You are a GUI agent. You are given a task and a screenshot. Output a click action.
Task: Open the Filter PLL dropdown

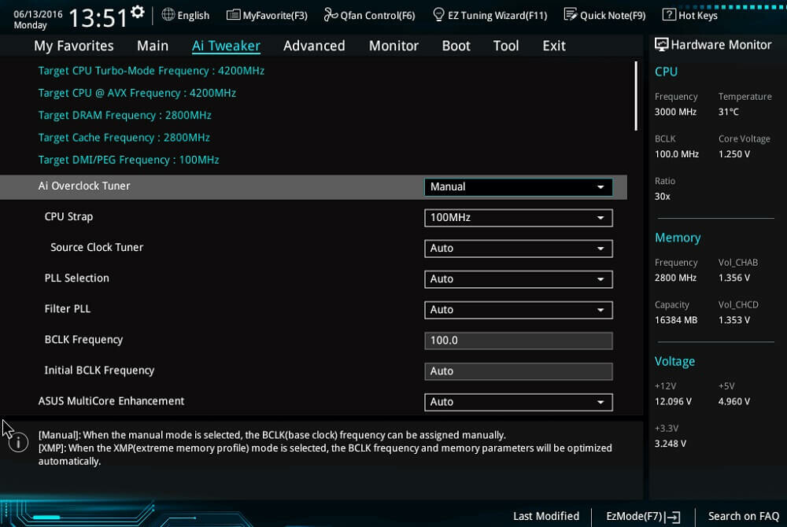pyautogui.click(x=518, y=310)
